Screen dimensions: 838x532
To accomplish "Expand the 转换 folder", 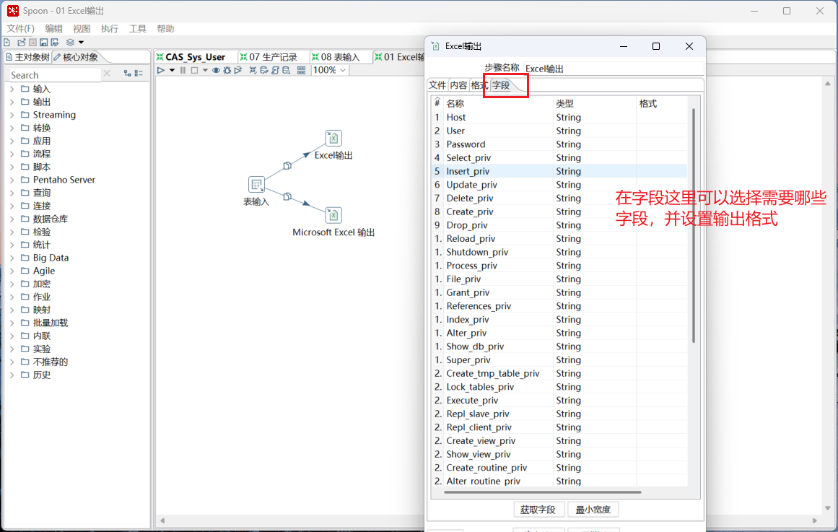I will point(12,128).
